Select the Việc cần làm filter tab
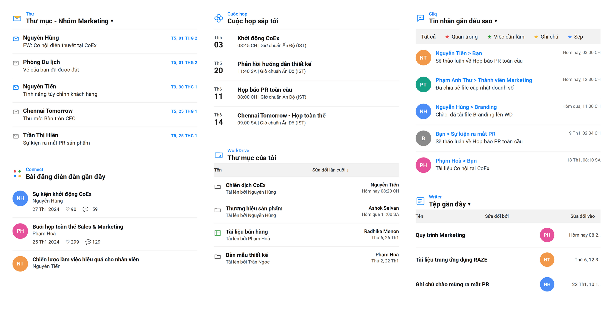Screen dimensions: 613x317 pyautogui.click(x=506, y=37)
